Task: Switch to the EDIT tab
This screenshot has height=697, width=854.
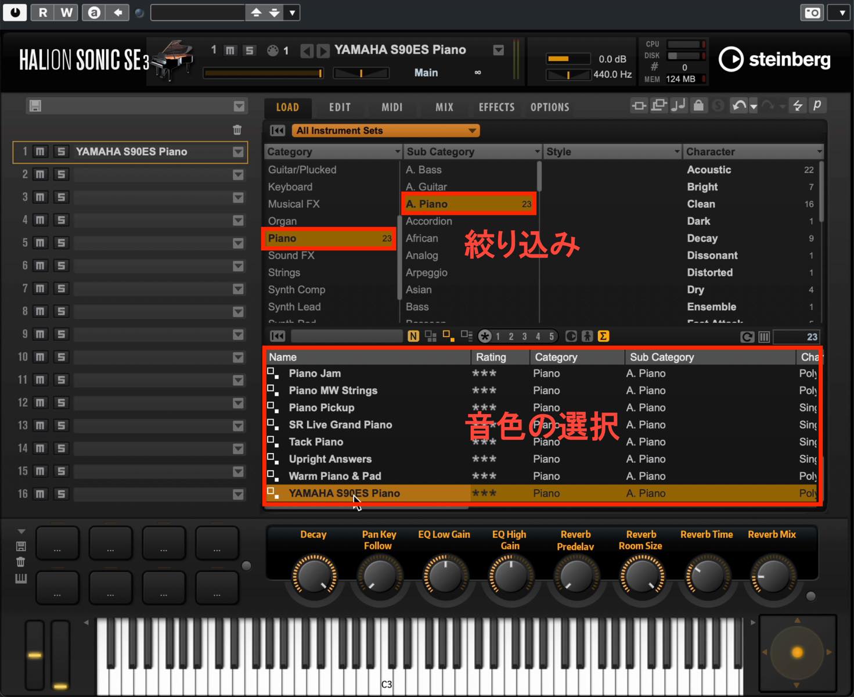Action: click(340, 107)
